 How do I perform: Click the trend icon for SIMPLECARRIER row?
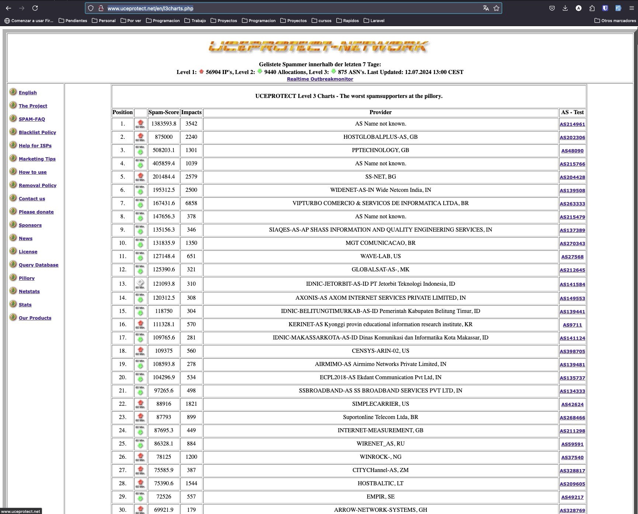(x=140, y=404)
